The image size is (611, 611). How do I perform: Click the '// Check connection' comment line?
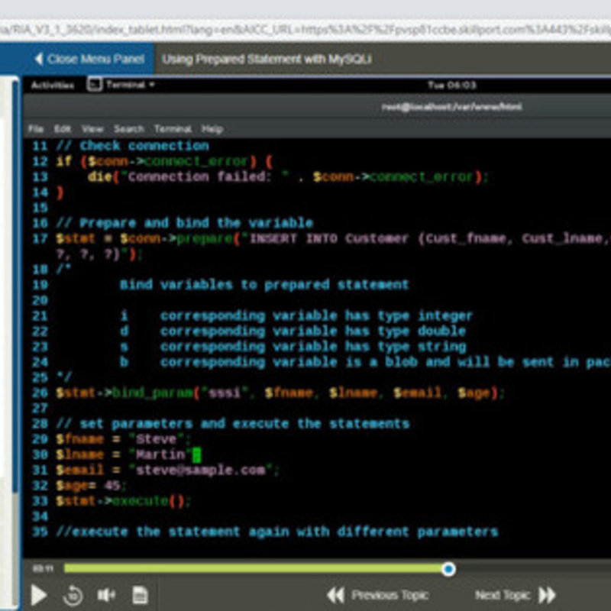tap(132, 146)
